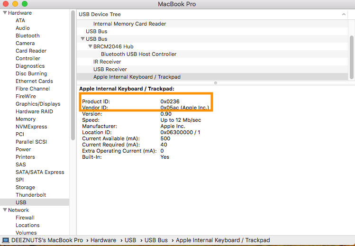Select NVMExpress in the sidebar
355x246 pixels.
31,127
